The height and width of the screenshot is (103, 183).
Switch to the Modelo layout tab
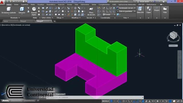[5, 100]
